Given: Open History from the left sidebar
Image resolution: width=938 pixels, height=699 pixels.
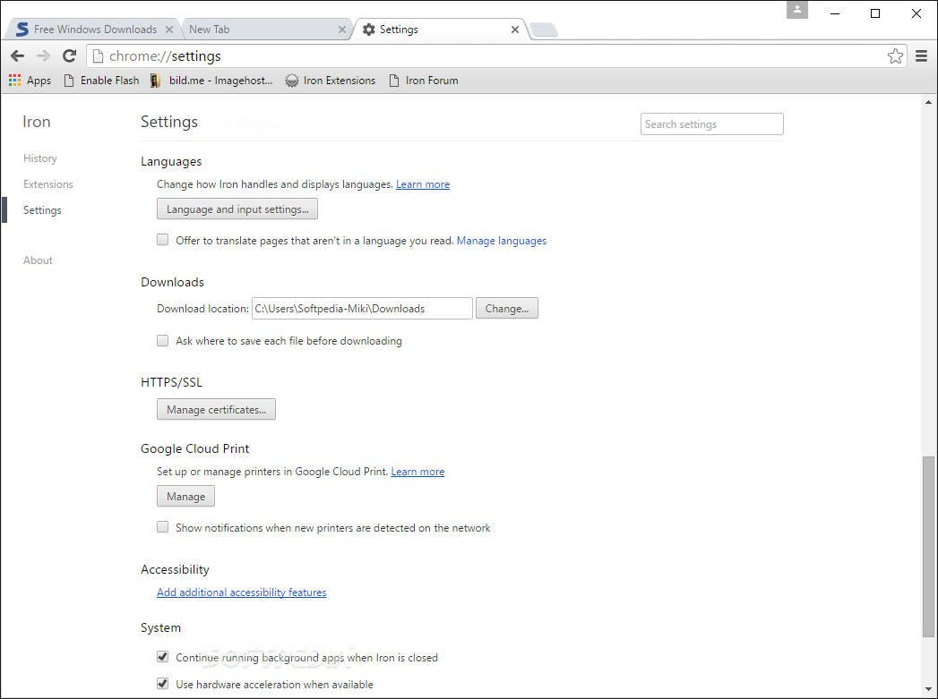Looking at the screenshot, I should tap(40, 158).
